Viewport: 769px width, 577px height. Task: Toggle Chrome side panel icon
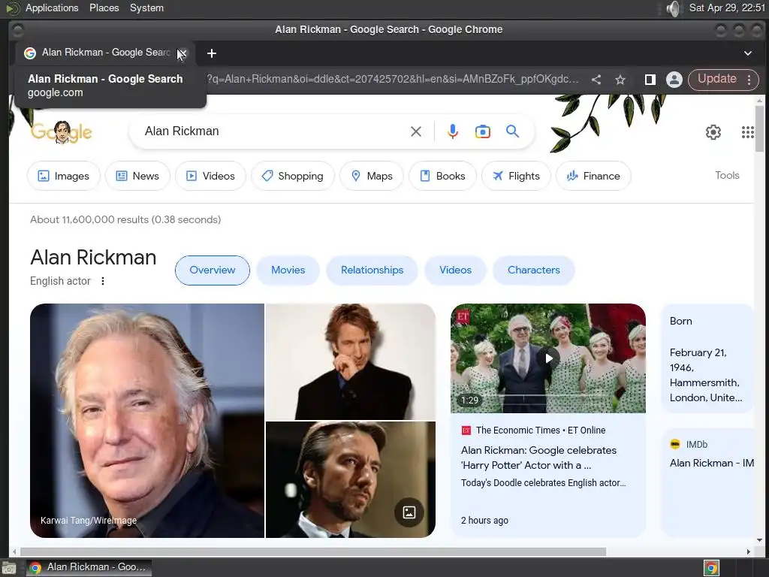[x=650, y=80]
